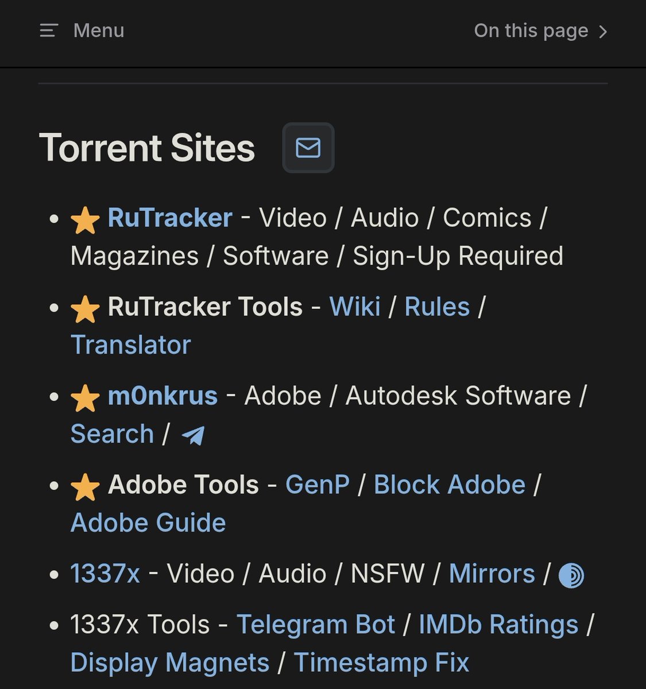Open the Block Adobe link
646x689 pixels.
(450, 485)
